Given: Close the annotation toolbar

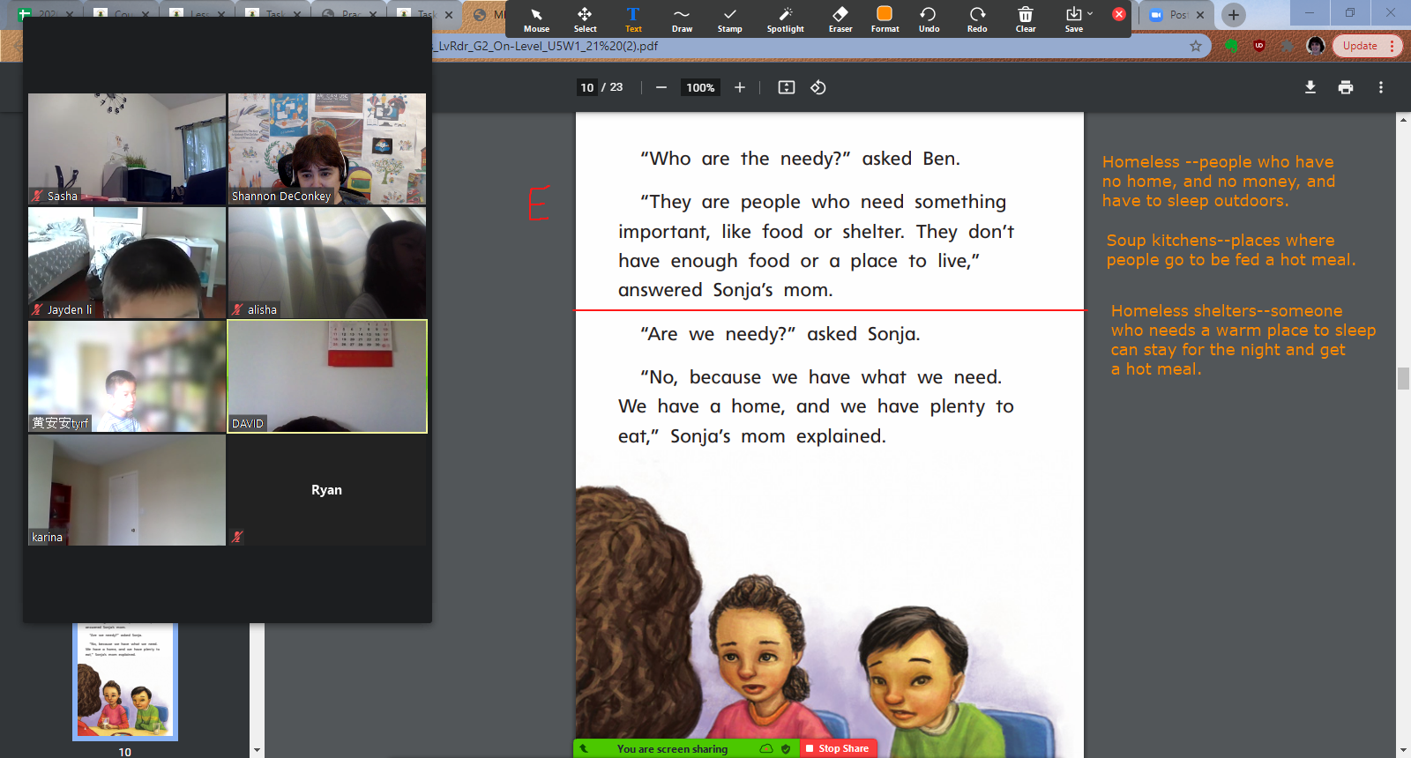Looking at the screenshot, I should (x=1119, y=14).
